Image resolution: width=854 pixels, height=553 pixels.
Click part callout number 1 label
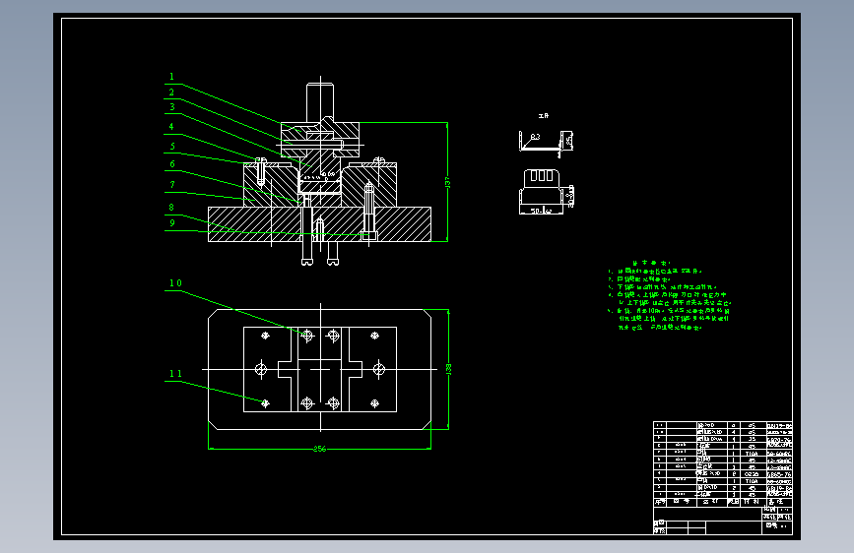tap(171, 77)
